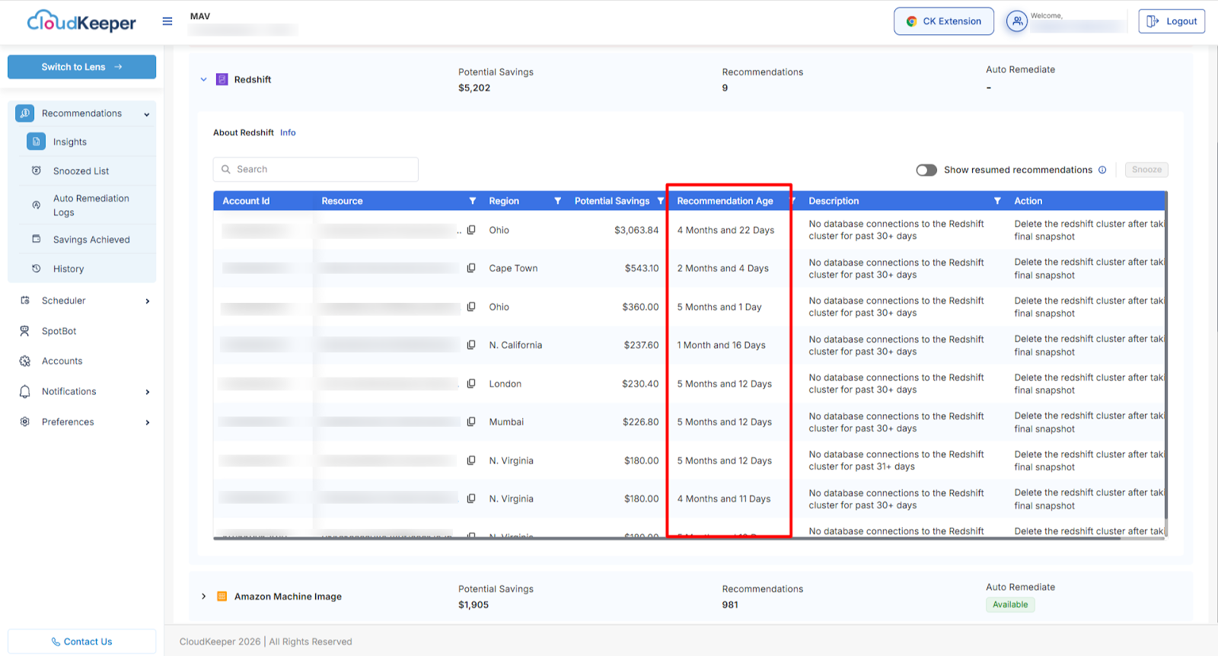Open Snoozed List in sidebar
The image size is (1218, 656).
81,171
